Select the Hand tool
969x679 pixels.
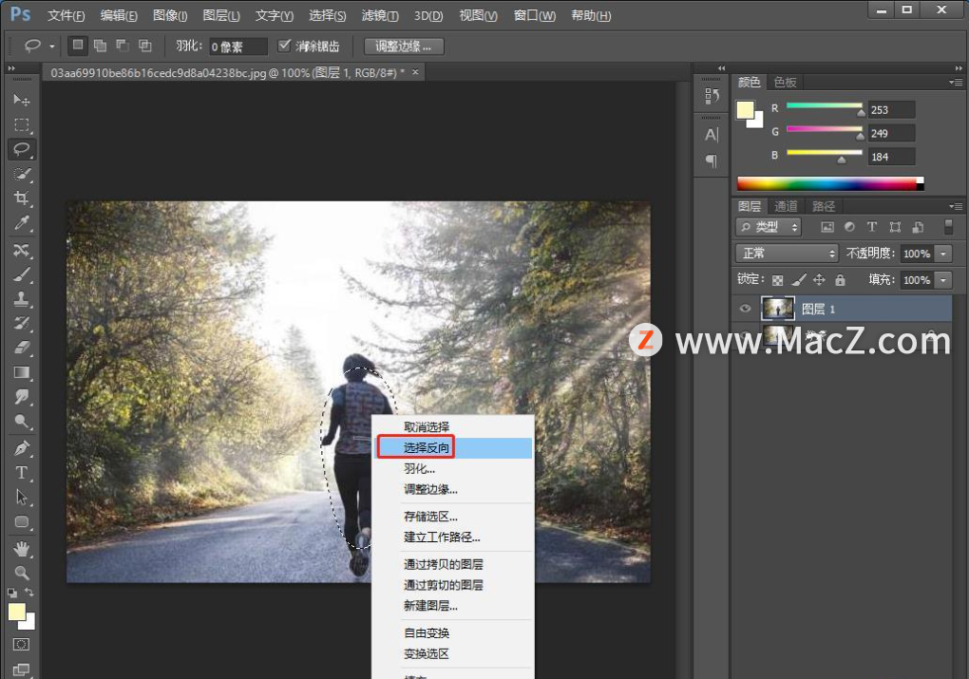pyautogui.click(x=22, y=549)
